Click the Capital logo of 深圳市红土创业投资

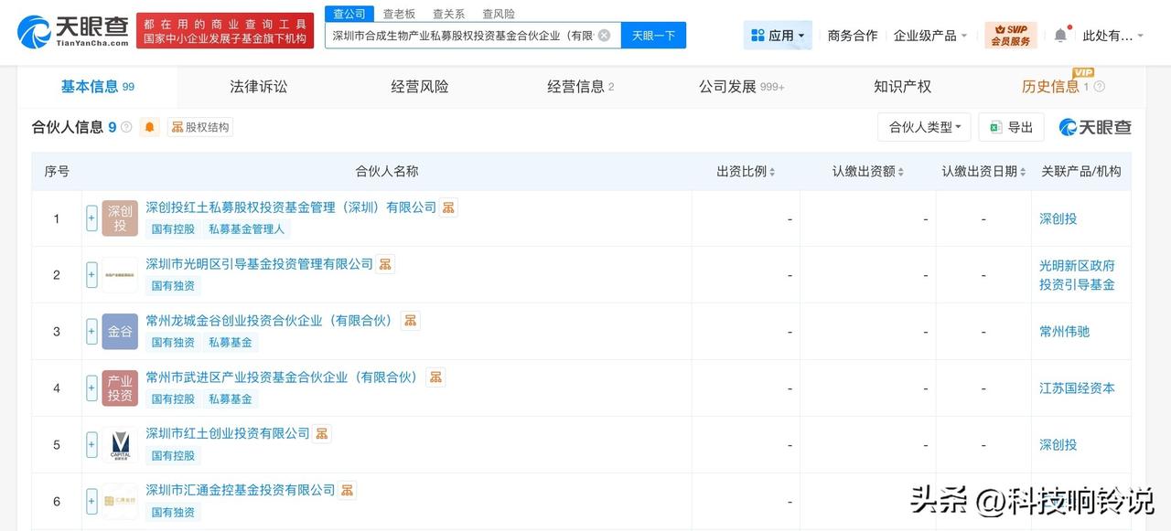[120, 445]
